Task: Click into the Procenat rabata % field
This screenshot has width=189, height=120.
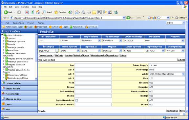Action: pos(93,105)
